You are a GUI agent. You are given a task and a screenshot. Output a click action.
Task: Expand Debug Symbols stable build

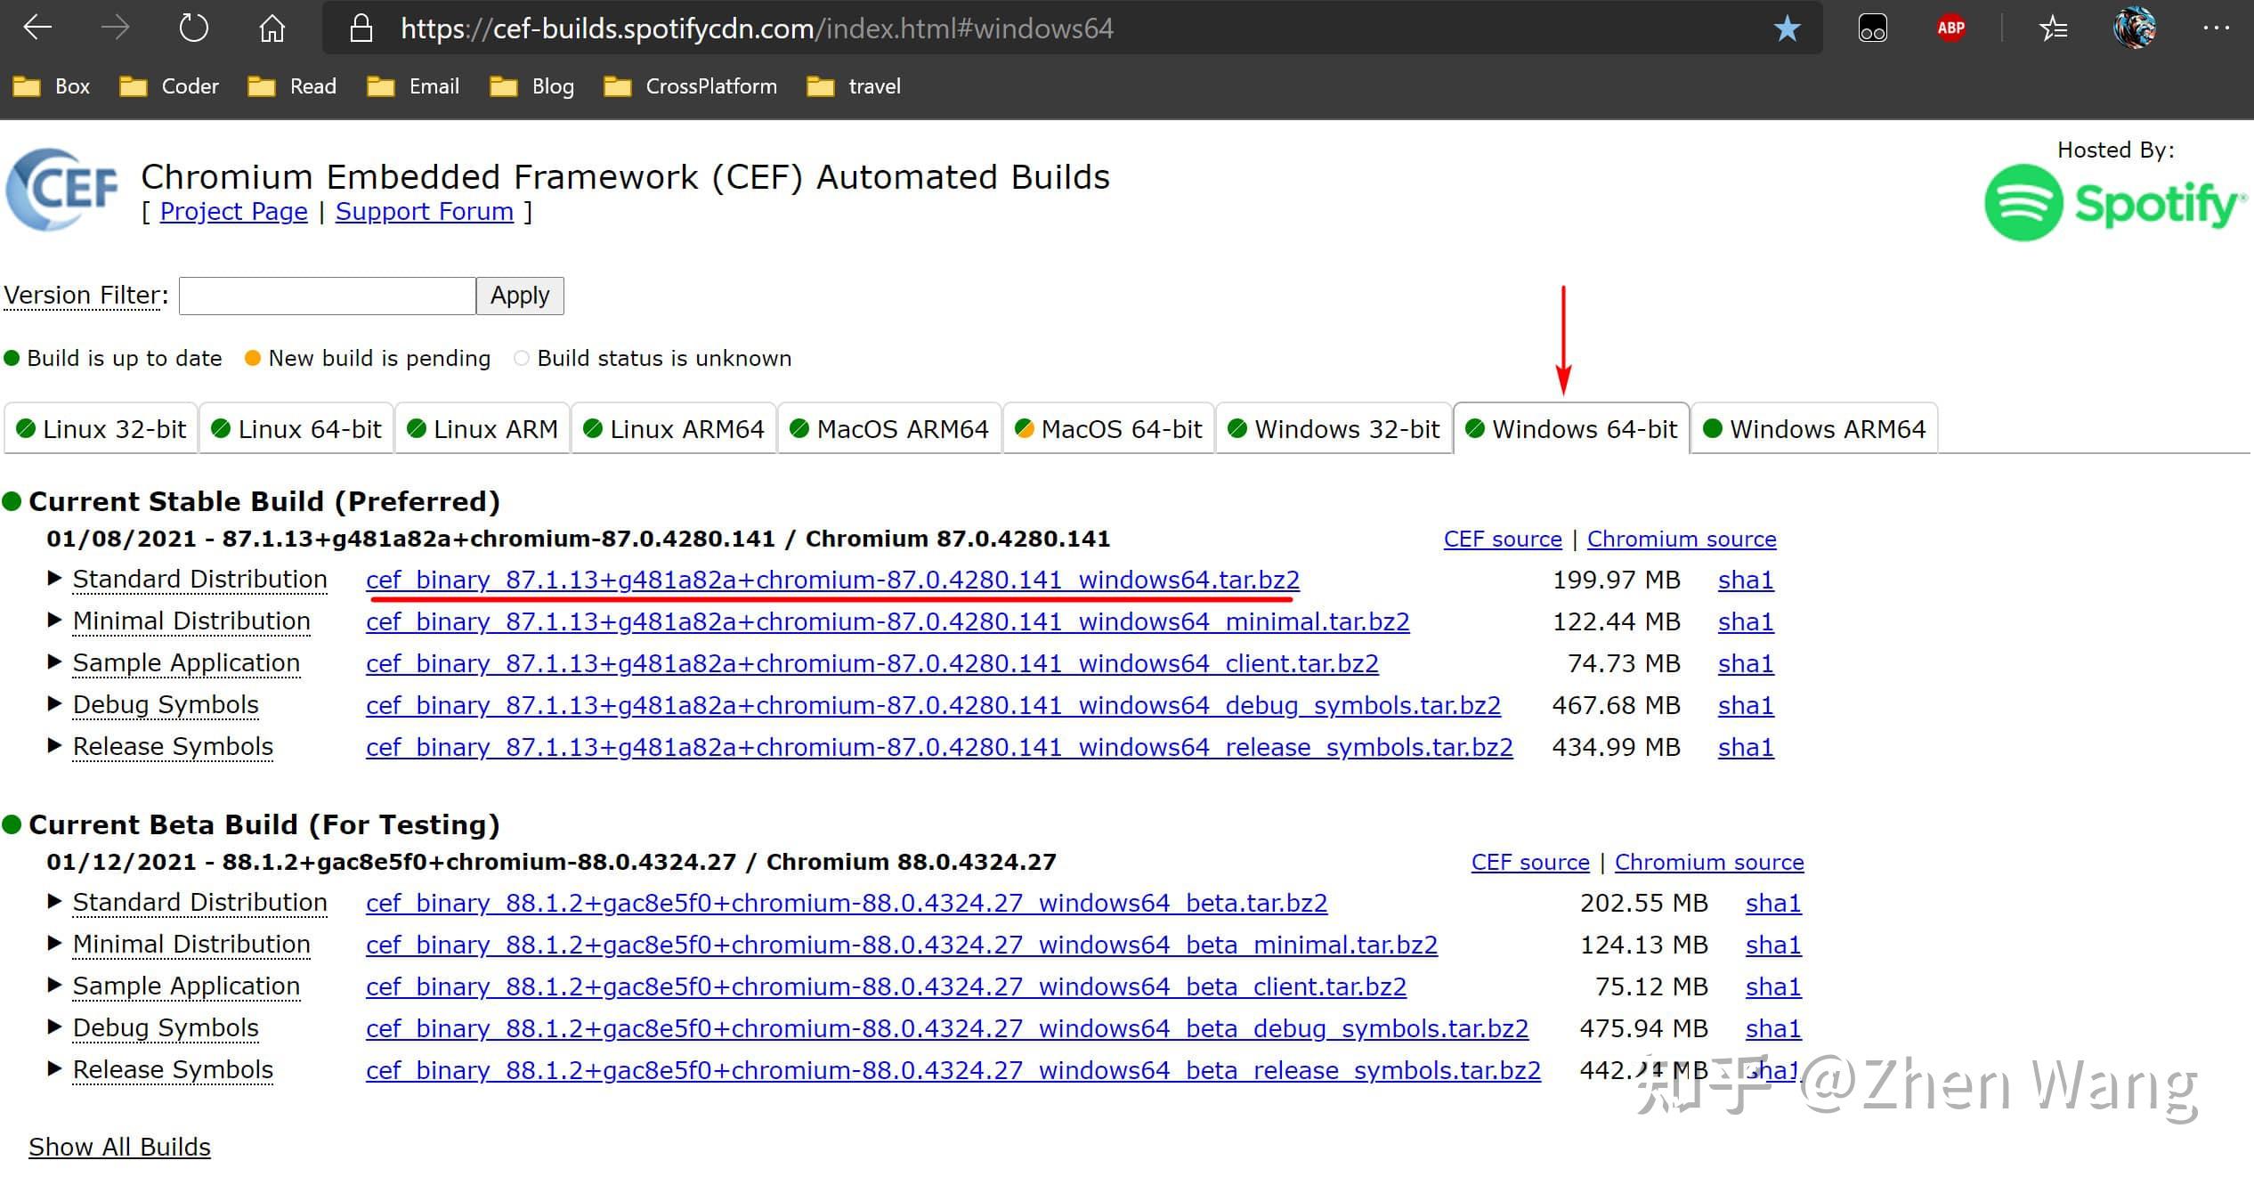[x=57, y=705]
